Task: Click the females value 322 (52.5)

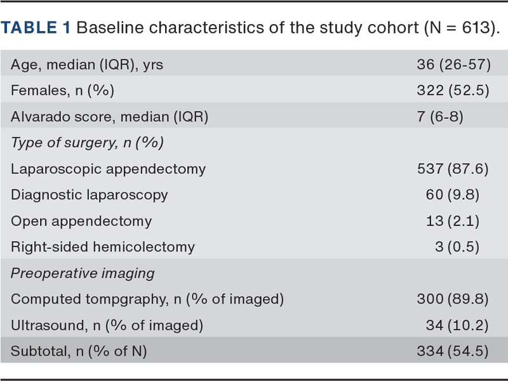Action: coord(453,91)
